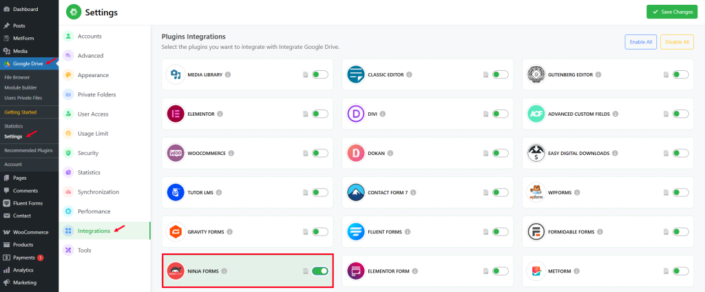
Task: Open the Accounts settings tab
Action: pyautogui.click(x=105, y=36)
